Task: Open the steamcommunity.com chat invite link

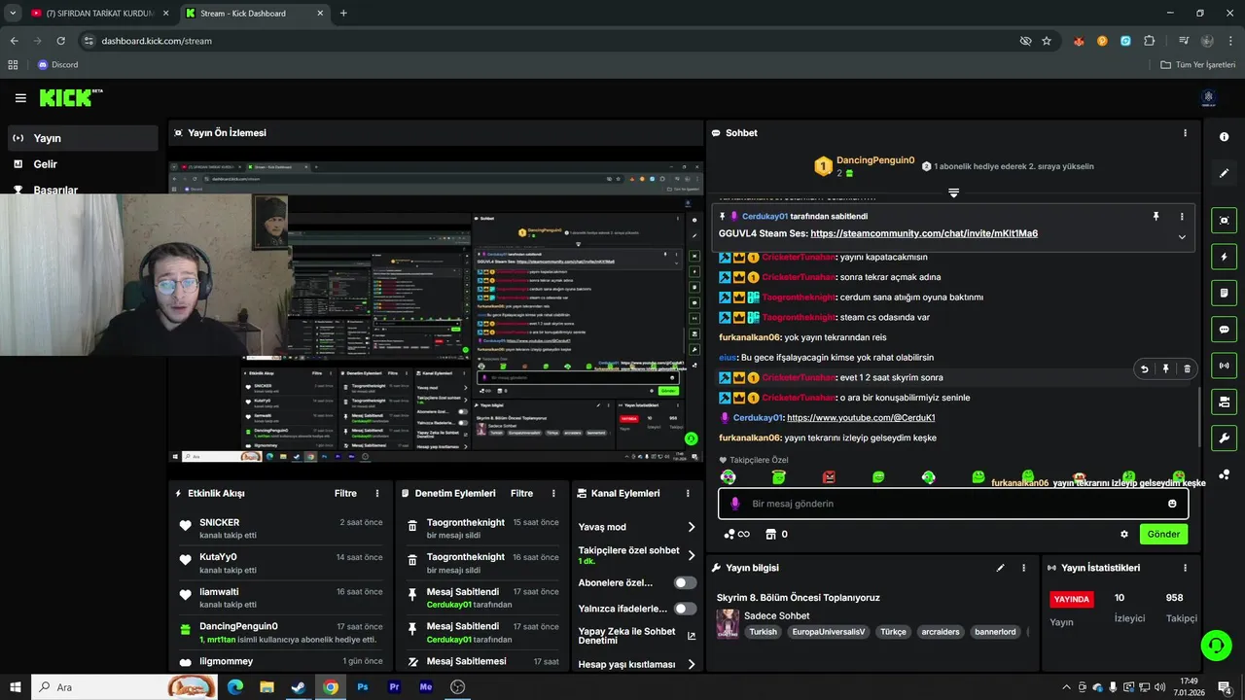Action: 924,233
